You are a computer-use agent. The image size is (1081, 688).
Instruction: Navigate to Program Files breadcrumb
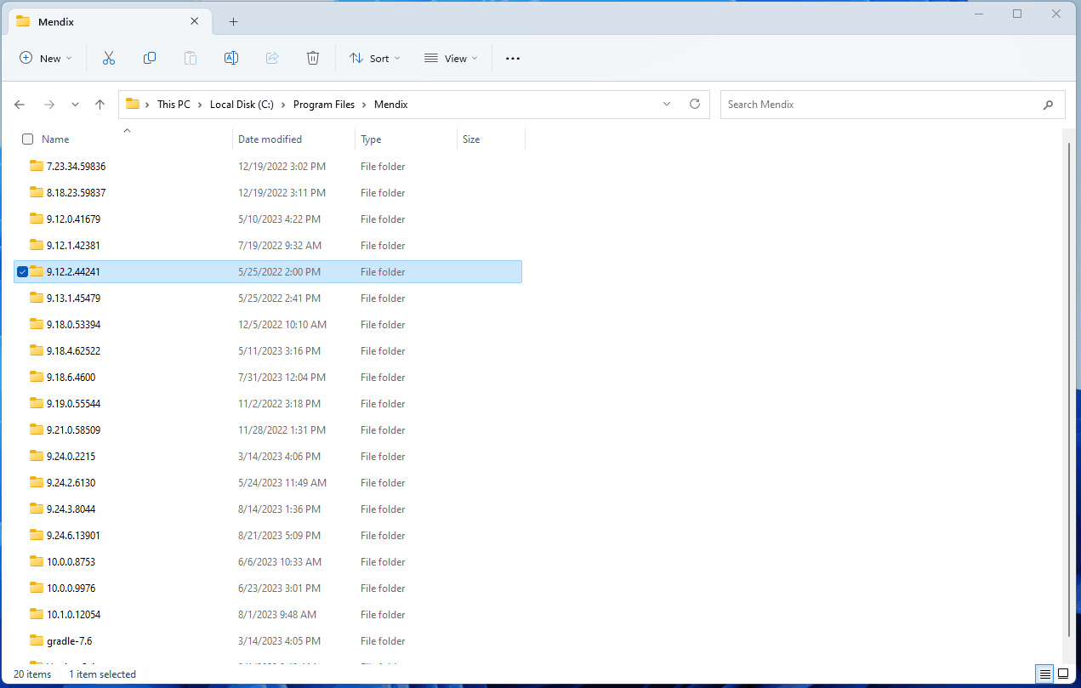click(324, 104)
